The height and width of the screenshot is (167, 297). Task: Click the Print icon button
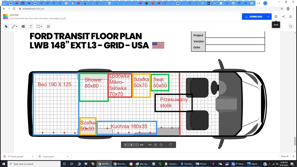click(276, 17)
